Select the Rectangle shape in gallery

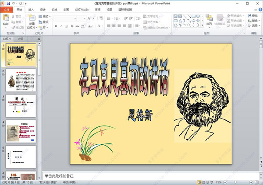pos(194,16)
